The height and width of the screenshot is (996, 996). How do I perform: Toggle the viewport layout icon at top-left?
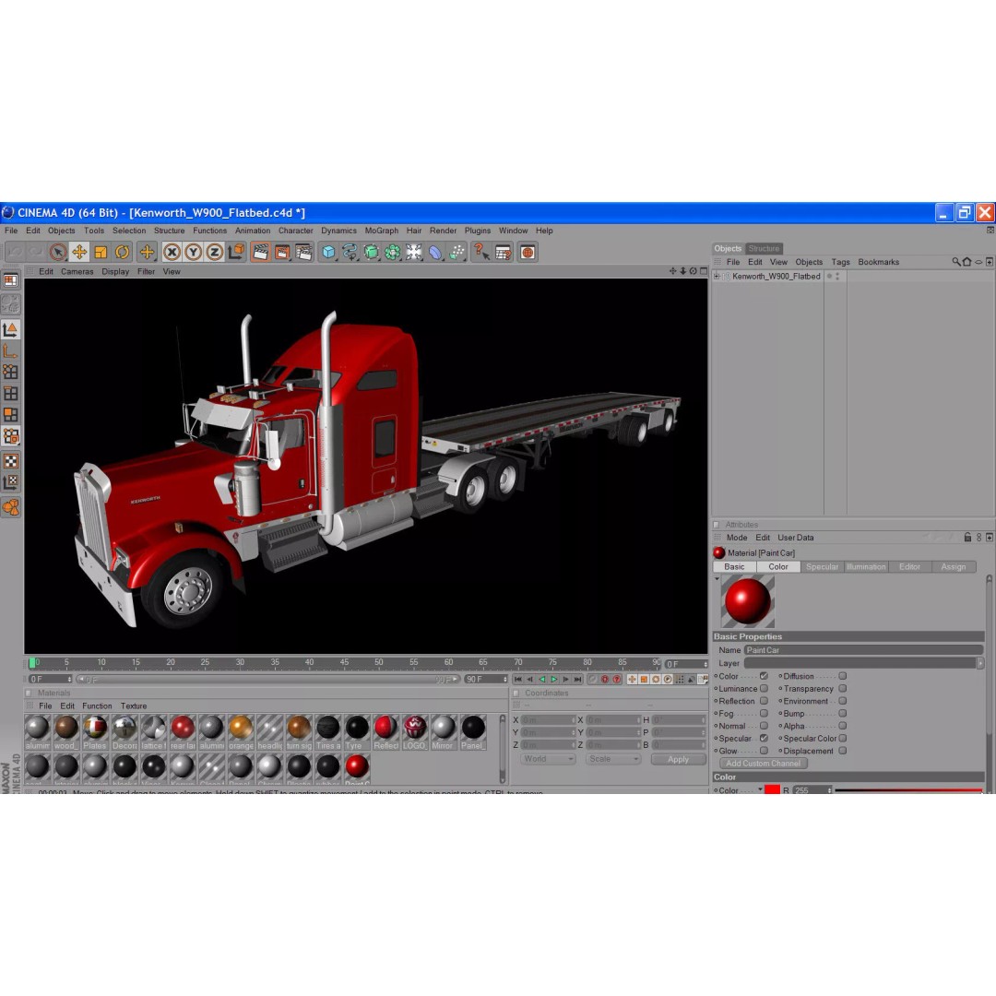pos(11,280)
